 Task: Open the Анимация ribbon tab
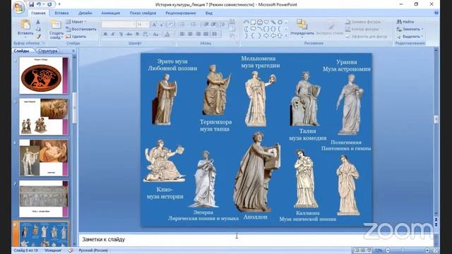110,13
